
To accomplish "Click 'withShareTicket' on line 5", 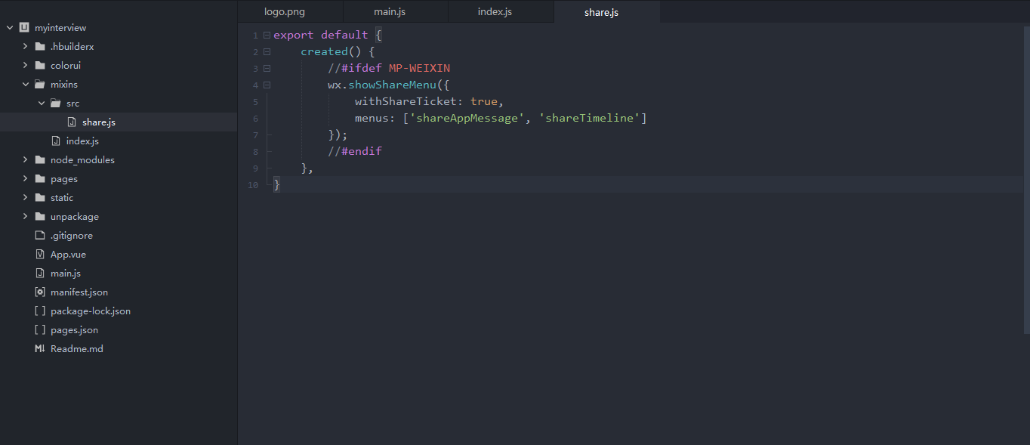I will [x=406, y=101].
